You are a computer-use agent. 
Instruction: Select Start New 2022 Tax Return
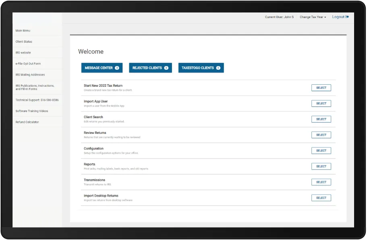(x=321, y=88)
